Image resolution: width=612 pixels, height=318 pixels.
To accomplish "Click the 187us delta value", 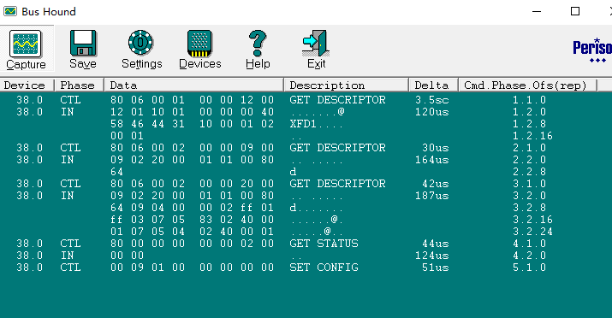I will [x=431, y=196].
